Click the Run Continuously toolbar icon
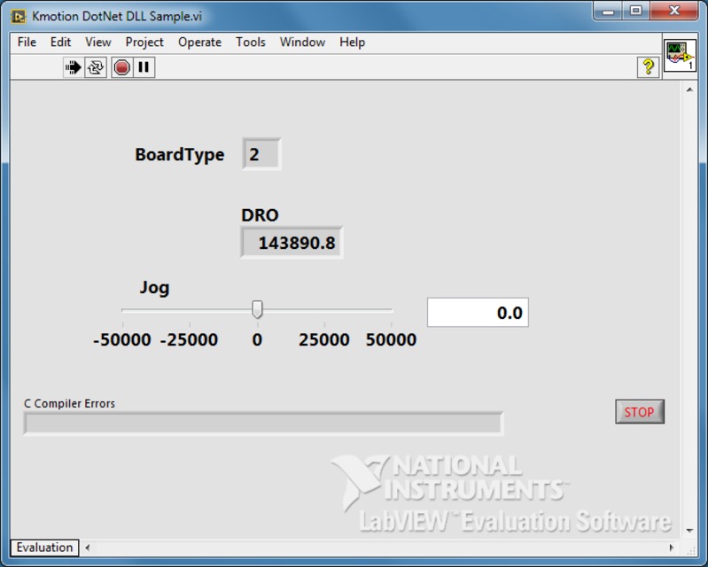The width and height of the screenshot is (708, 567). pyautogui.click(x=96, y=67)
